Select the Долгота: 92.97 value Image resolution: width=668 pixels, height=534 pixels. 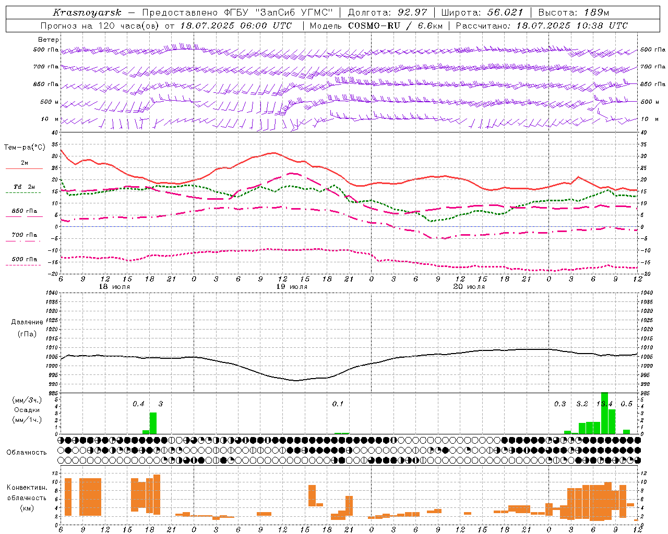(x=387, y=13)
